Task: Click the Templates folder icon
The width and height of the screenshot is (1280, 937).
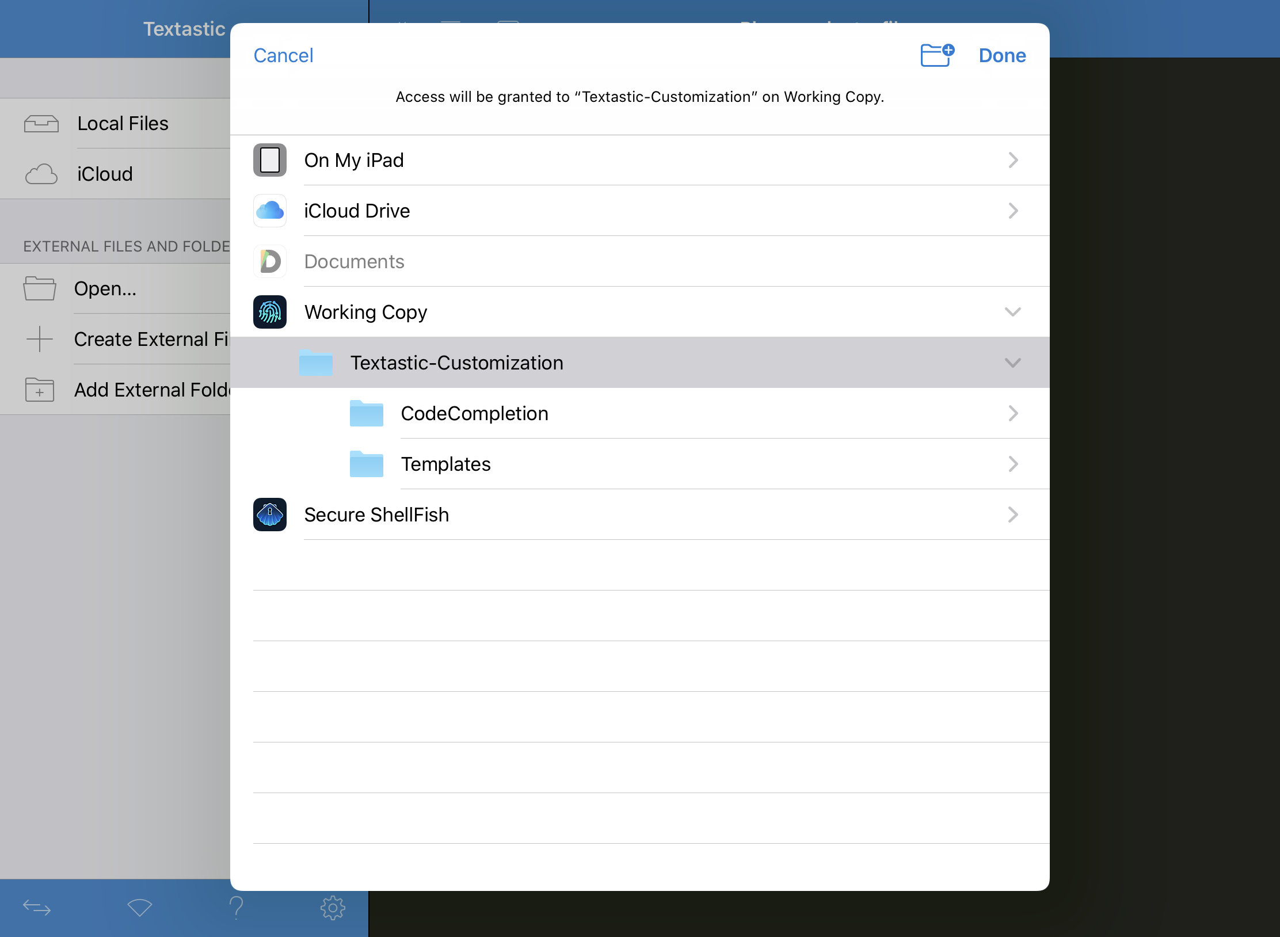Action: click(x=367, y=464)
